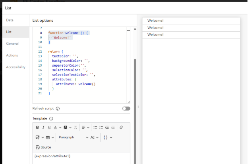Open background color dropdown arrow
Image resolution: width=248 pixels, height=164 pixels.
pyautogui.click(x=70, y=128)
